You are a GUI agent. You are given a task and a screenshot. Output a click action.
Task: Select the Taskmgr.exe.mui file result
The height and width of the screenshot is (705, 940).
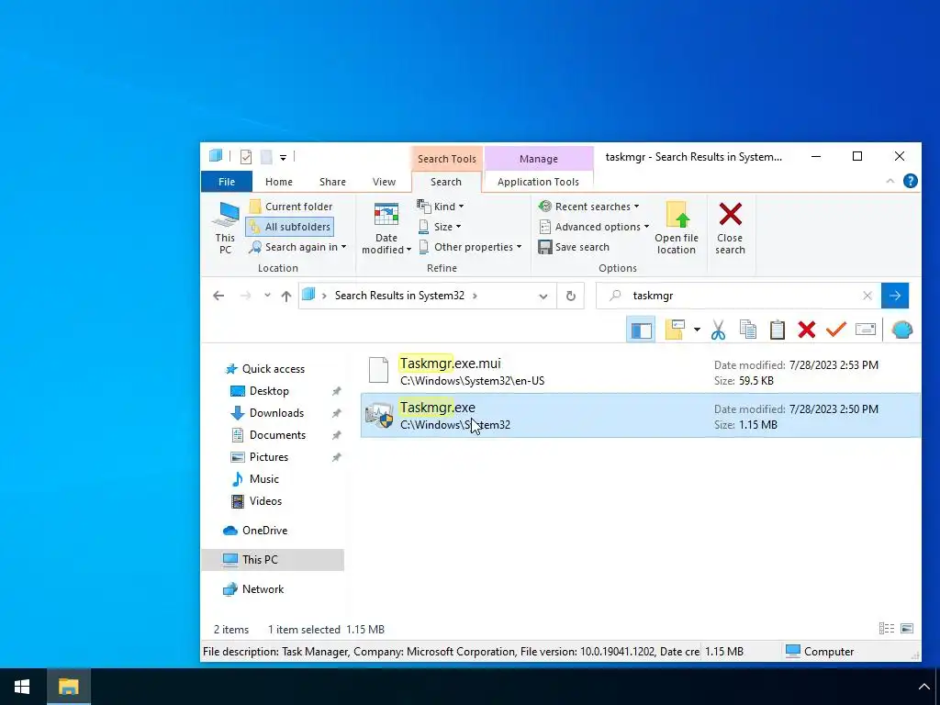[x=640, y=371]
